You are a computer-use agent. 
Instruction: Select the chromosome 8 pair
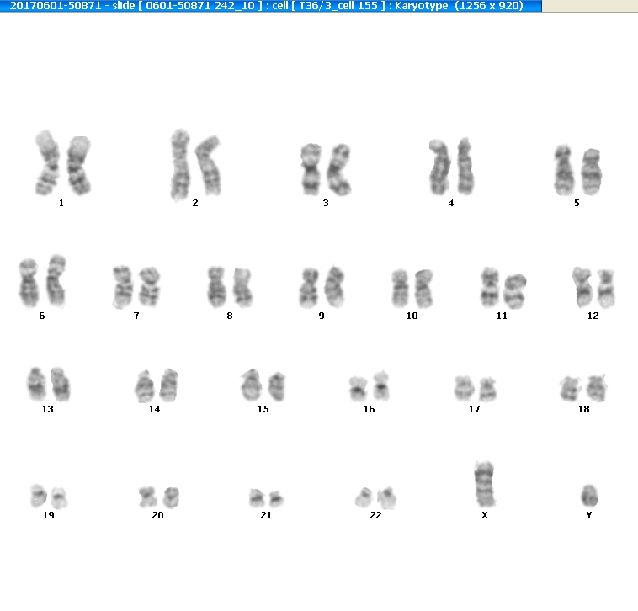230,287
